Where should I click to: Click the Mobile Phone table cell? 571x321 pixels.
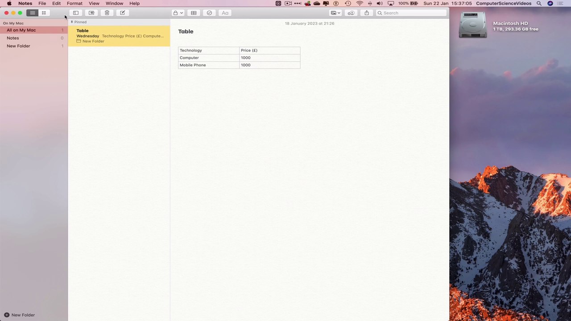pyautogui.click(x=209, y=65)
